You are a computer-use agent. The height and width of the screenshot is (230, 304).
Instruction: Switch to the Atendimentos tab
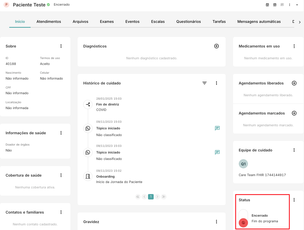(49, 22)
